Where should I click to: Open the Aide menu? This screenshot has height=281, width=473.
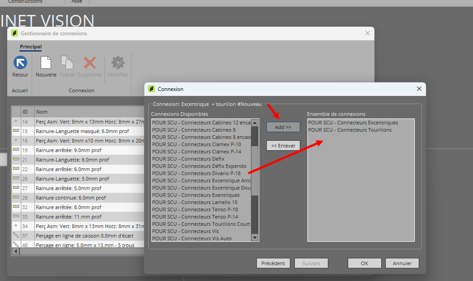tap(76, 1)
